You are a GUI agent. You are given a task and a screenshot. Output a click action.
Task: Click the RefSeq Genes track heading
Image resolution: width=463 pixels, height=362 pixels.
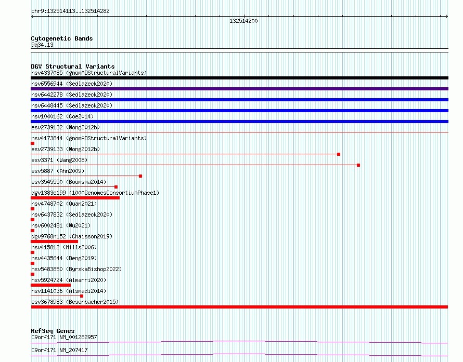tap(53, 331)
